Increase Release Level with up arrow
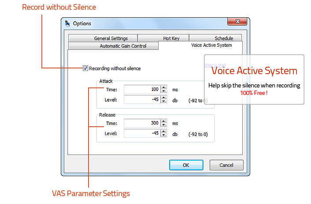This screenshot has height=204, width=311. pyautogui.click(x=163, y=131)
